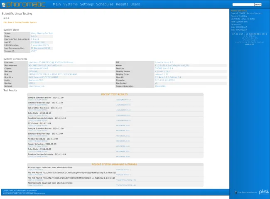The width and height of the screenshot is (270, 199).
Task: Open Sample Schedule Bravo - 2014-11-09 result
Action: [x=46, y=128]
